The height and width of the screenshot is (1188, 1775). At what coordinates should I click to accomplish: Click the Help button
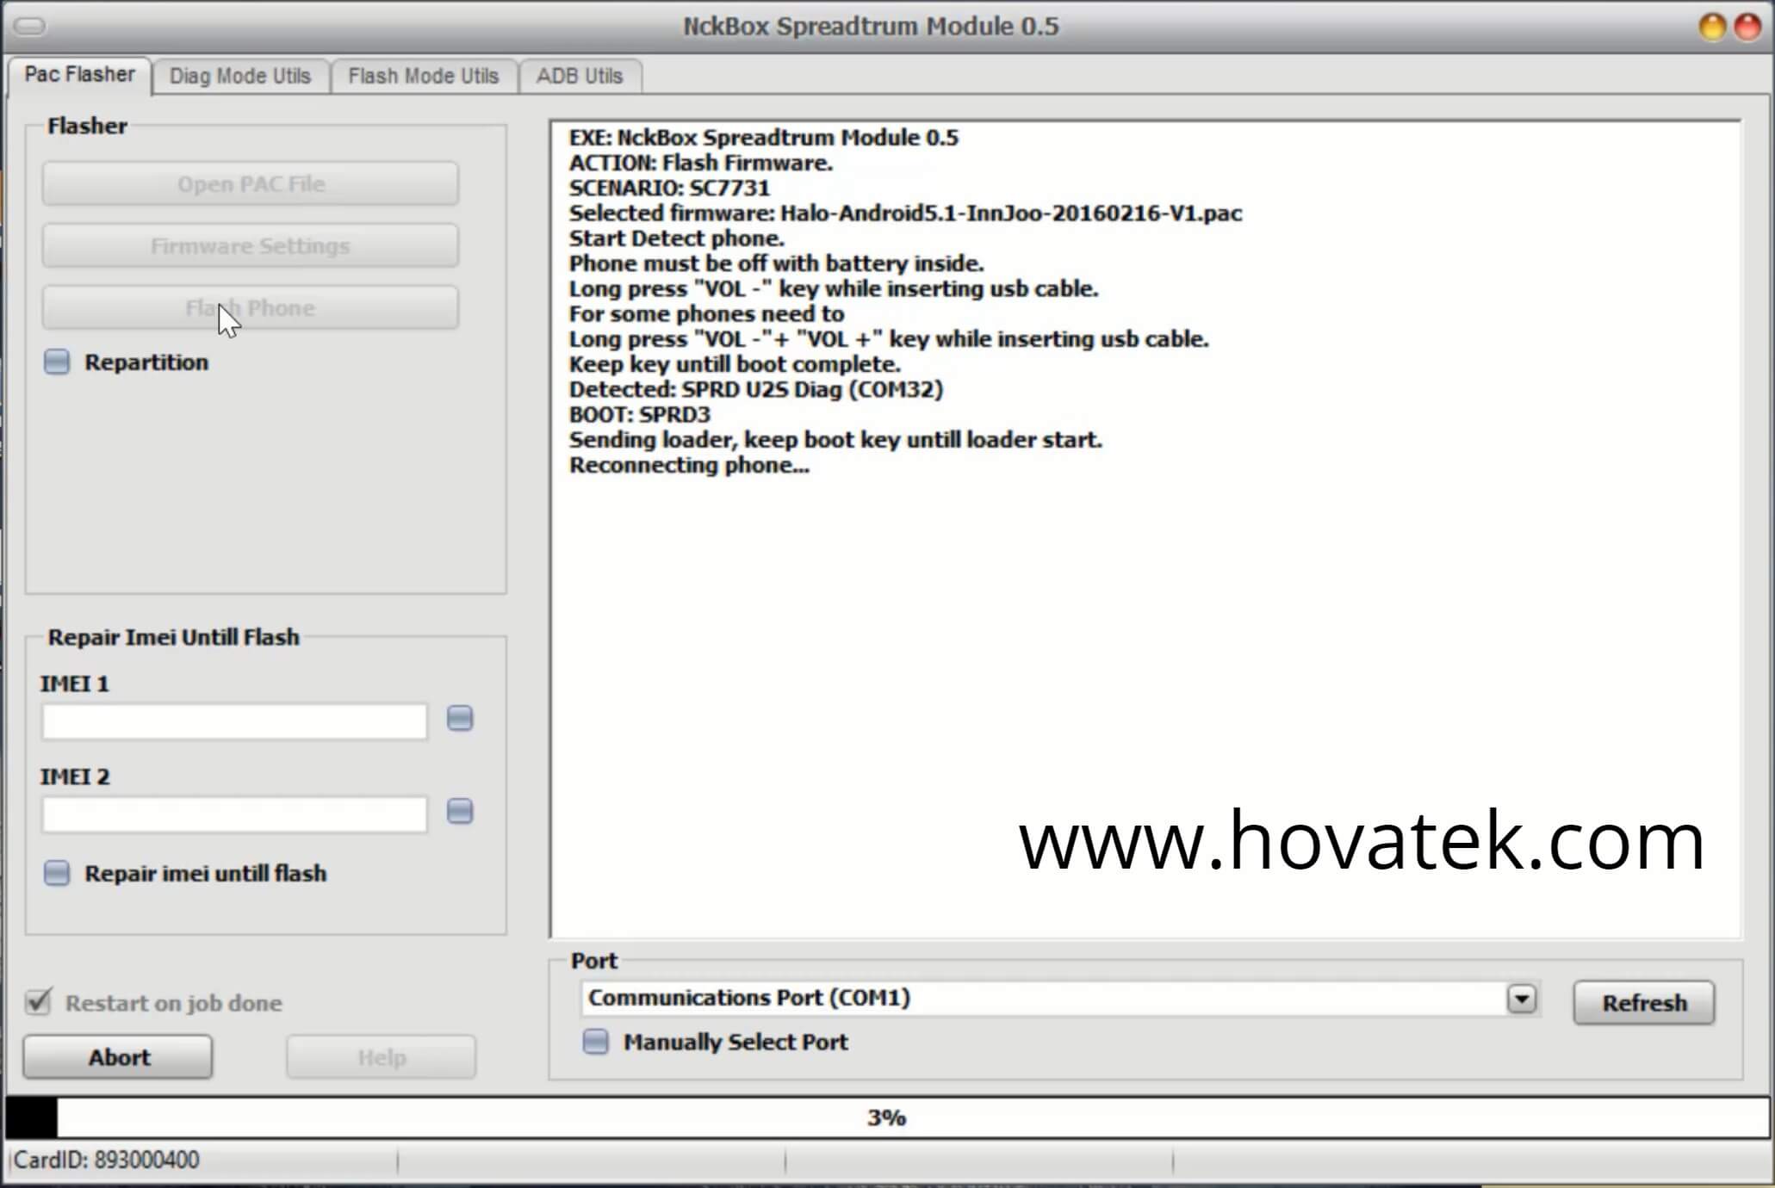382,1057
